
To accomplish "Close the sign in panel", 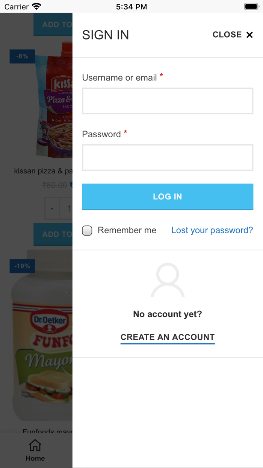I will click(233, 35).
